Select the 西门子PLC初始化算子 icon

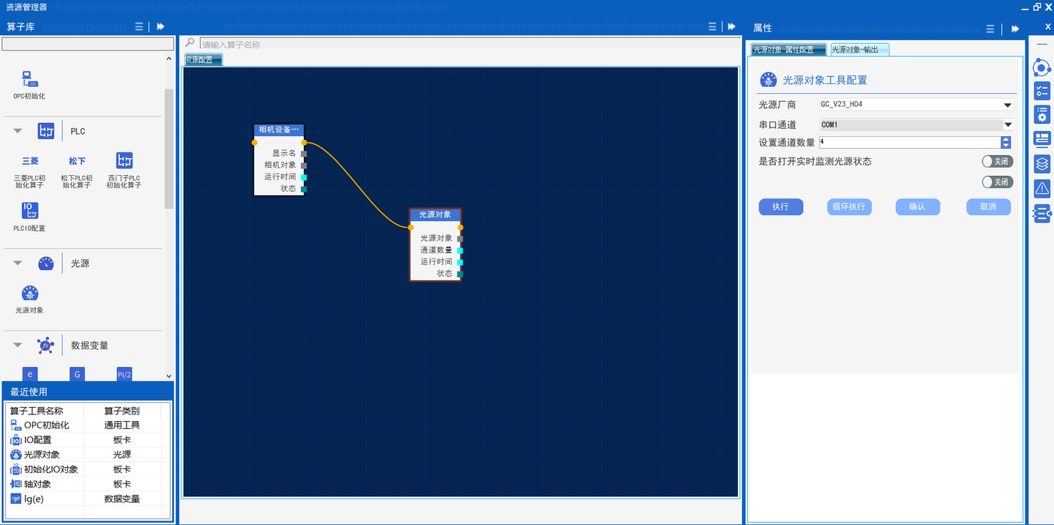tap(124, 161)
